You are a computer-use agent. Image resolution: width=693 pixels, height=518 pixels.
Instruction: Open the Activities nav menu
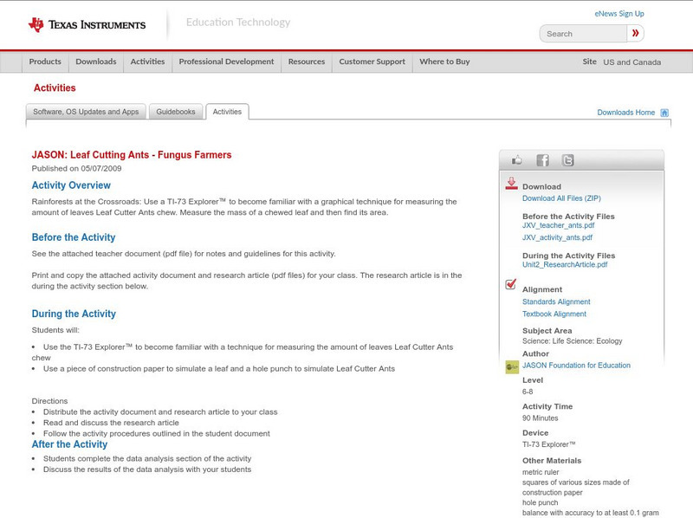147,62
